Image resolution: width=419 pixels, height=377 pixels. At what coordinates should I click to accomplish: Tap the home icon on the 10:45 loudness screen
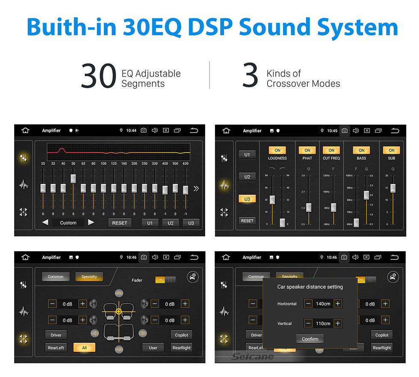tap(226, 131)
